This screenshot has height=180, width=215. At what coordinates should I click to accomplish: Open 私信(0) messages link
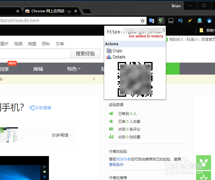192,40
